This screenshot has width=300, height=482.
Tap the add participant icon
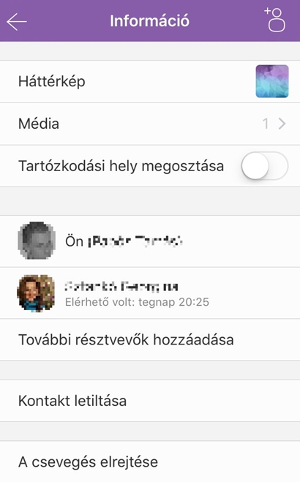[275, 20]
